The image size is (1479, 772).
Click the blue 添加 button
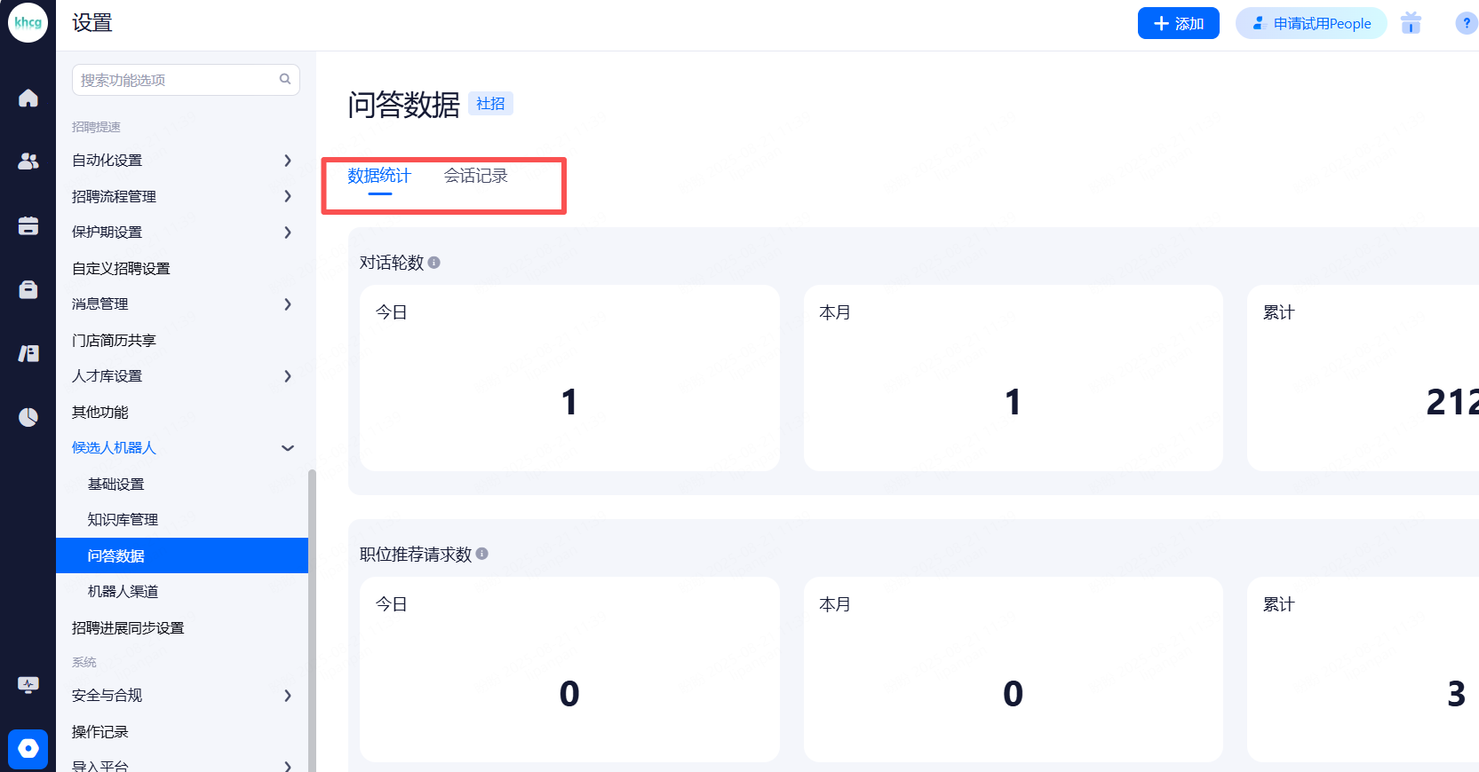pyautogui.click(x=1178, y=23)
